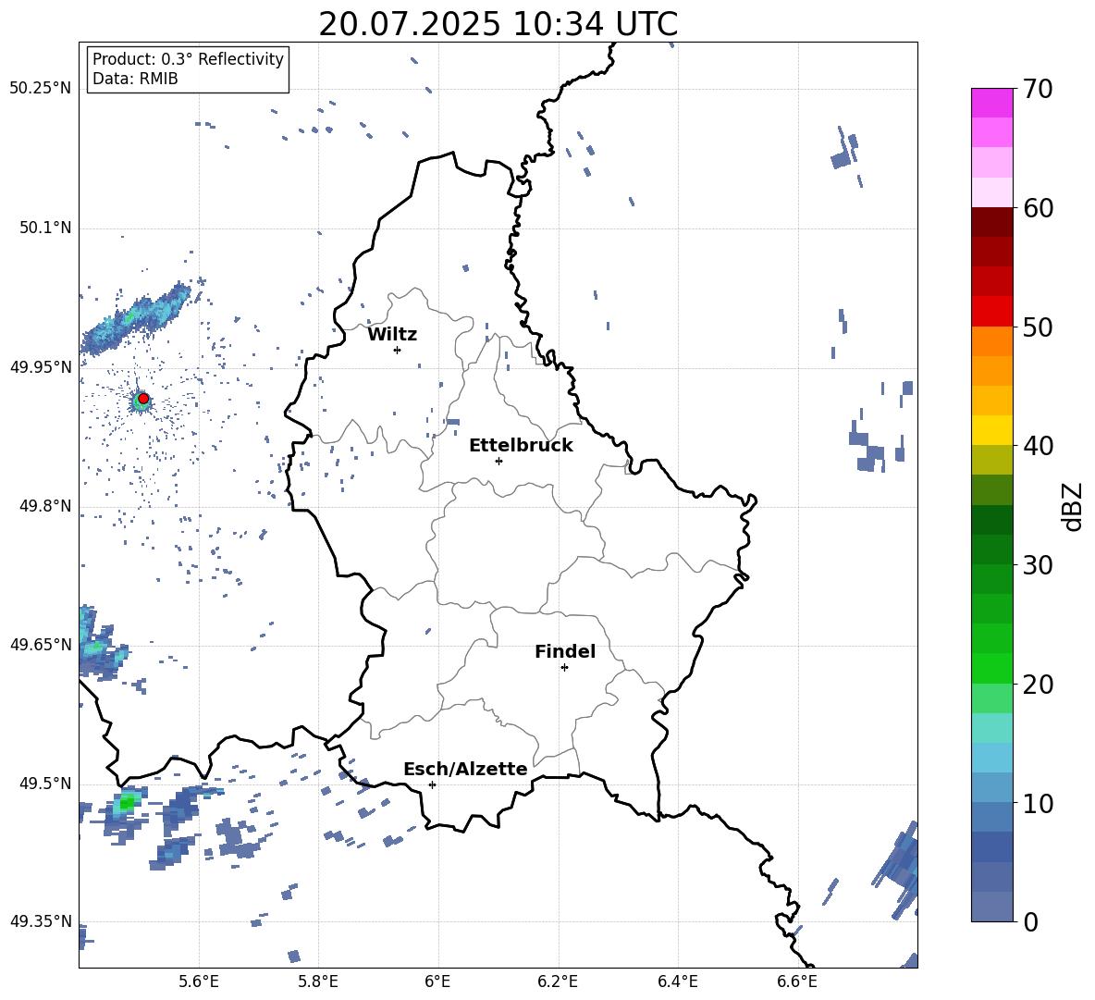Screen dimensions: 1095x1000
Task: Click the 6.4°E longitude label
Action: (677, 982)
